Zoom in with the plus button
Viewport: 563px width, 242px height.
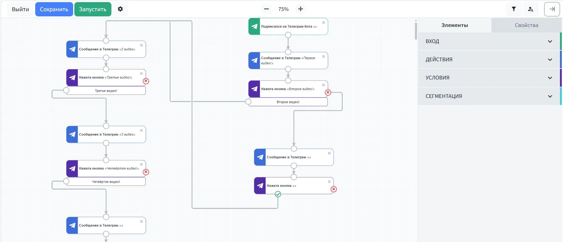(300, 9)
